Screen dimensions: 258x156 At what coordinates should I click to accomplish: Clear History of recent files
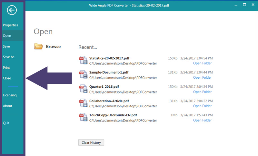pos(91,142)
